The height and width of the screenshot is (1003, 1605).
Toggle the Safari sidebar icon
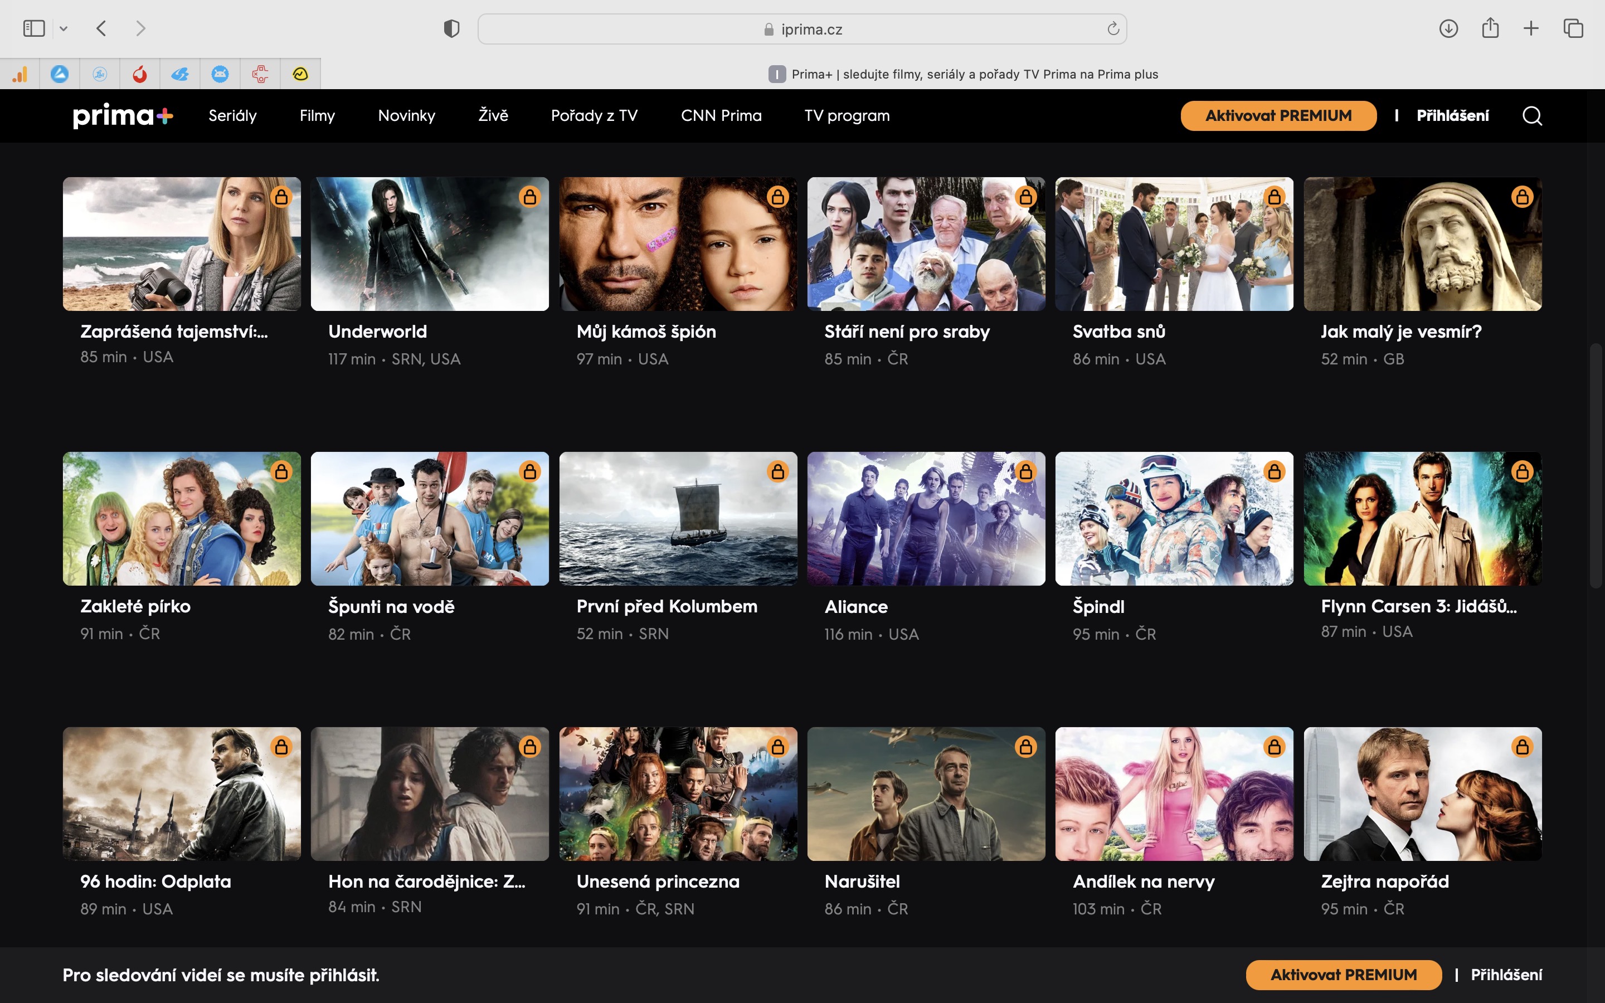[x=34, y=28]
